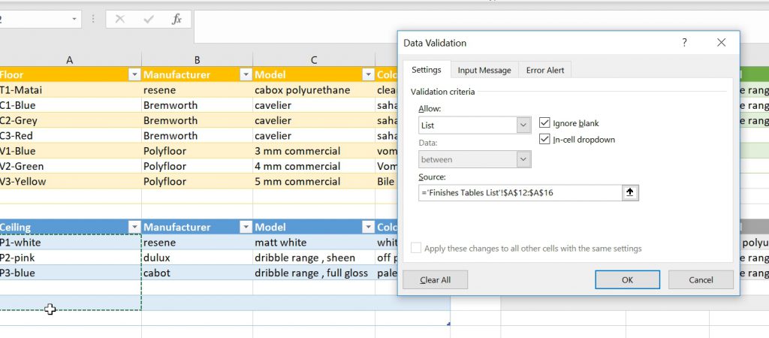The image size is (769, 338).
Task: Click the Data Validation help question mark
Action: pos(684,44)
